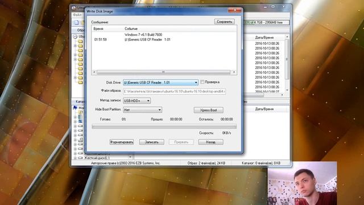Click the Файл образа path field
Viewport: 364px width, 205px height.
point(175,91)
